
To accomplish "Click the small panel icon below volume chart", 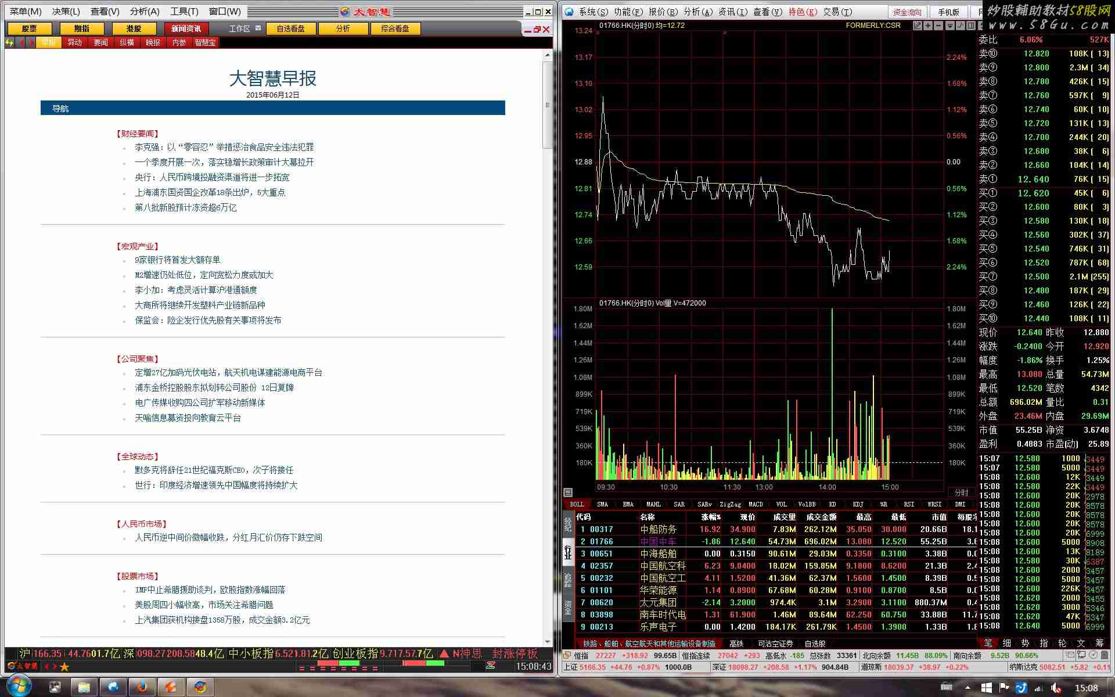I will (x=568, y=493).
